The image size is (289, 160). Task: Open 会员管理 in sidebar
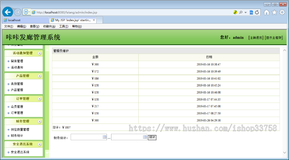tap(17, 107)
